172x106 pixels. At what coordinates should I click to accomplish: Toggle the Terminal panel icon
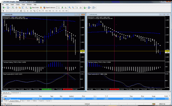(x=23, y=8)
